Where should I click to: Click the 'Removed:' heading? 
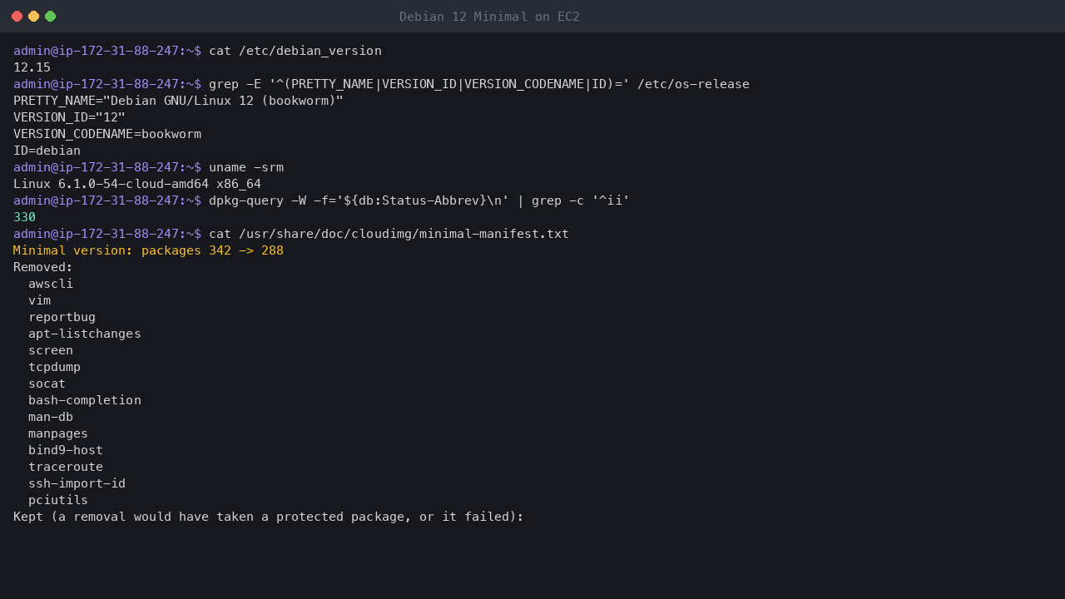(x=43, y=267)
